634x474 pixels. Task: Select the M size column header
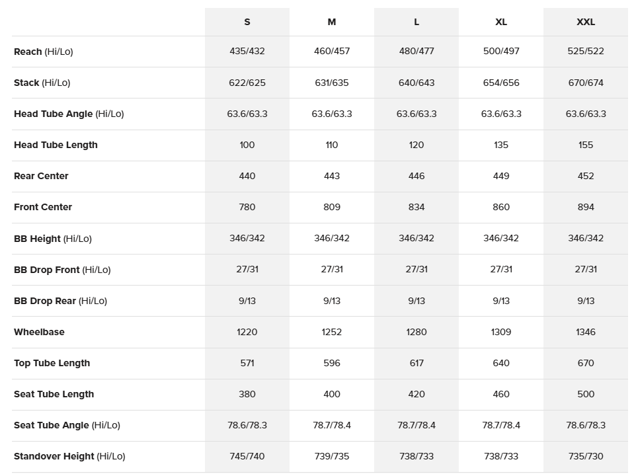pyautogui.click(x=332, y=22)
